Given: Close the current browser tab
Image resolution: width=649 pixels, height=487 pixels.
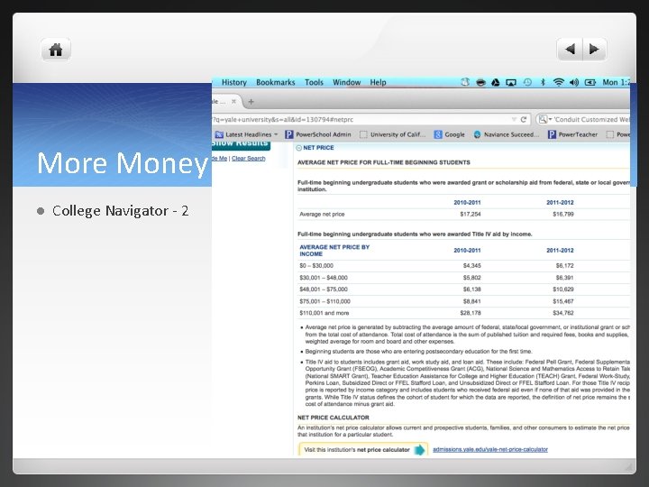Looking at the screenshot, I should [233, 101].
